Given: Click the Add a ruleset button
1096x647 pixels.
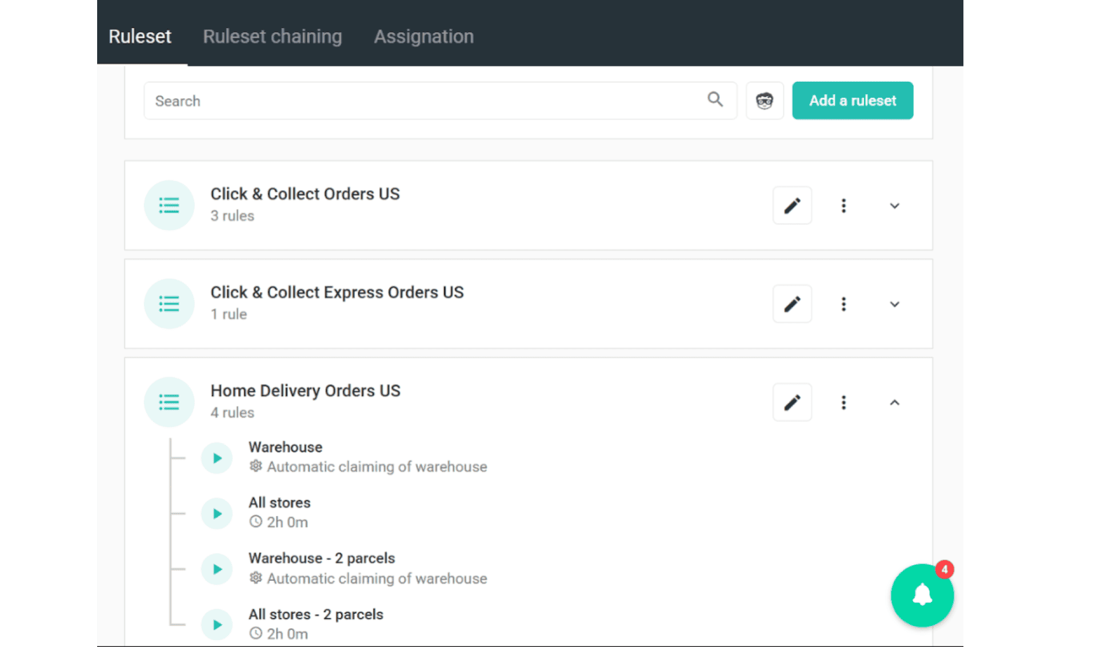Looking at the screenshot, I should (852, 101).
